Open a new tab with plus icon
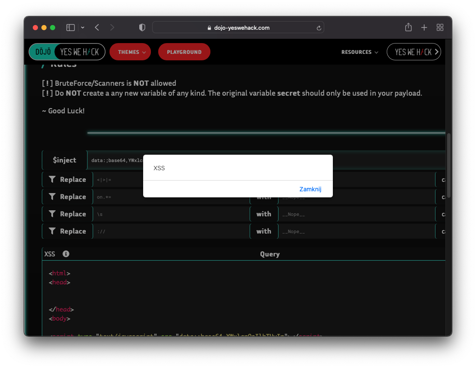 424,28
